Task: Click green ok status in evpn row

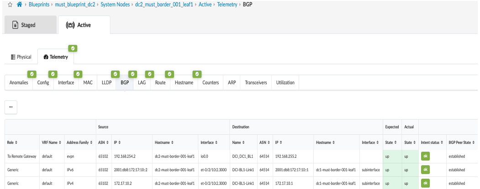Action: [425, 156]
